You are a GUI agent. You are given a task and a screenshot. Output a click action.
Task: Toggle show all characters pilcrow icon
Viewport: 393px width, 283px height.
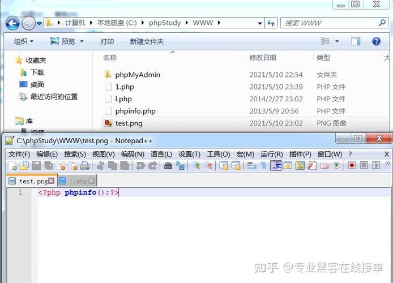[263, 166]
